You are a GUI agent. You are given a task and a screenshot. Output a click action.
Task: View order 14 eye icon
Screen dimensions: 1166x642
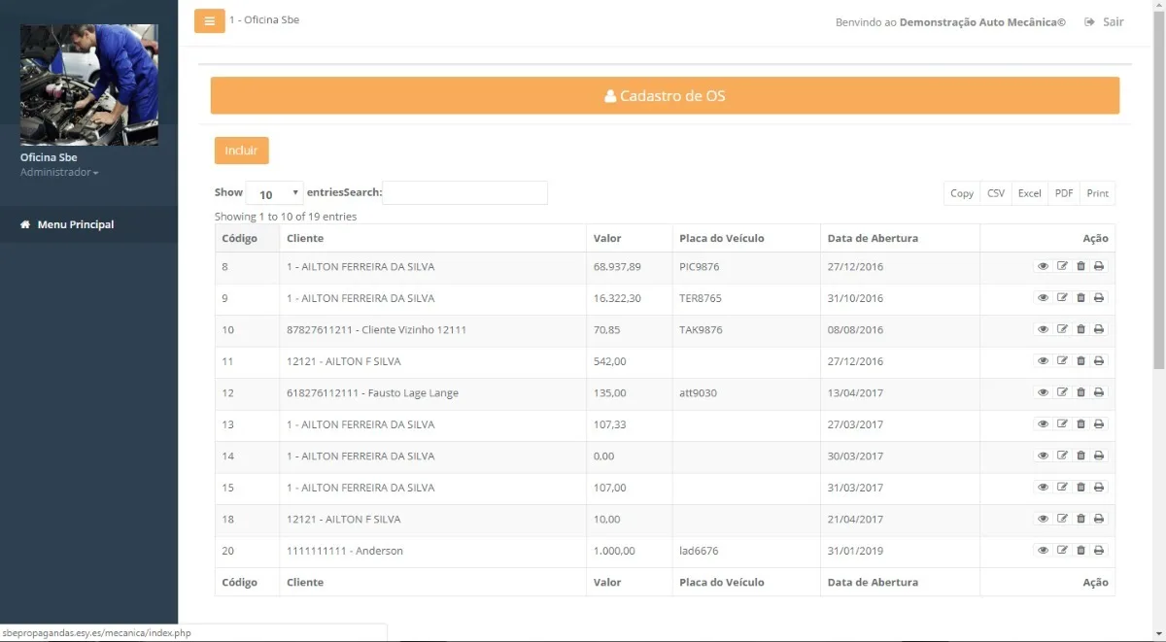[x=1043, y=456]
